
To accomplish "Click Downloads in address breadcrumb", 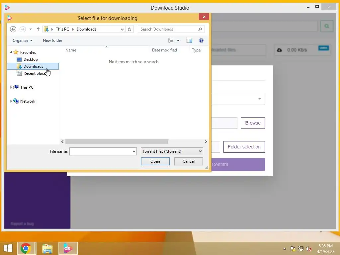I will click(86, 29).
